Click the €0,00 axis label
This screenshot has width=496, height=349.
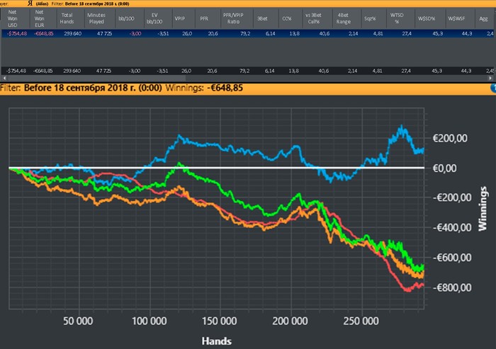[445, 168]
